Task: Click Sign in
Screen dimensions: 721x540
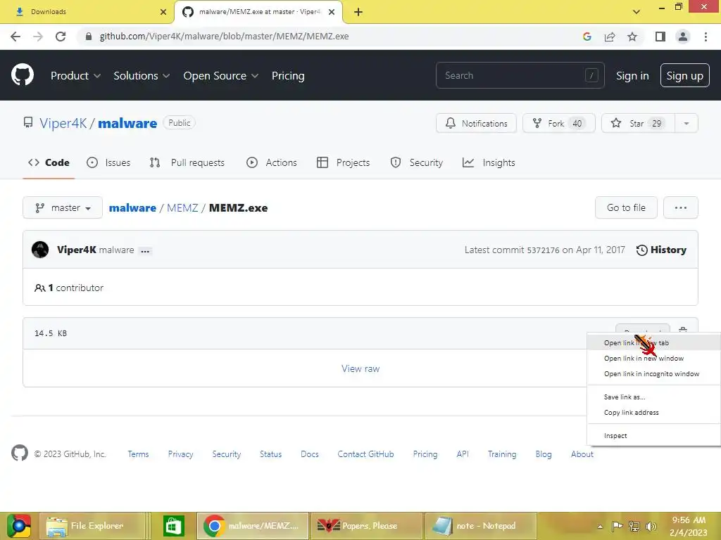Action: pyautogui.click(x=632, y=76)
